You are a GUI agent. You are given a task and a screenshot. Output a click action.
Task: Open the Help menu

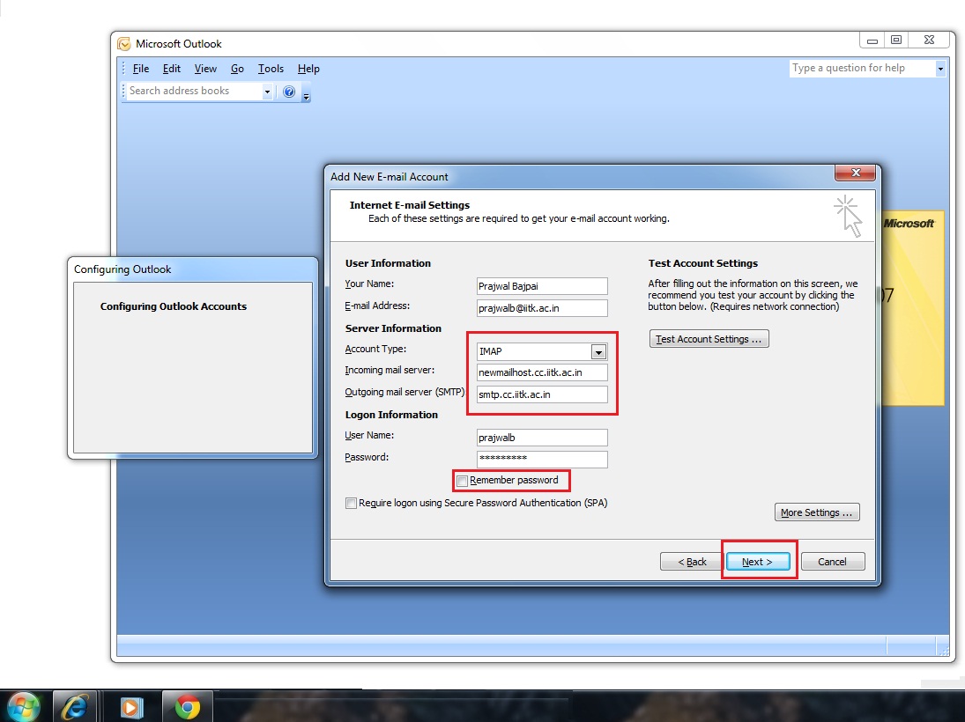pos(308,69)
